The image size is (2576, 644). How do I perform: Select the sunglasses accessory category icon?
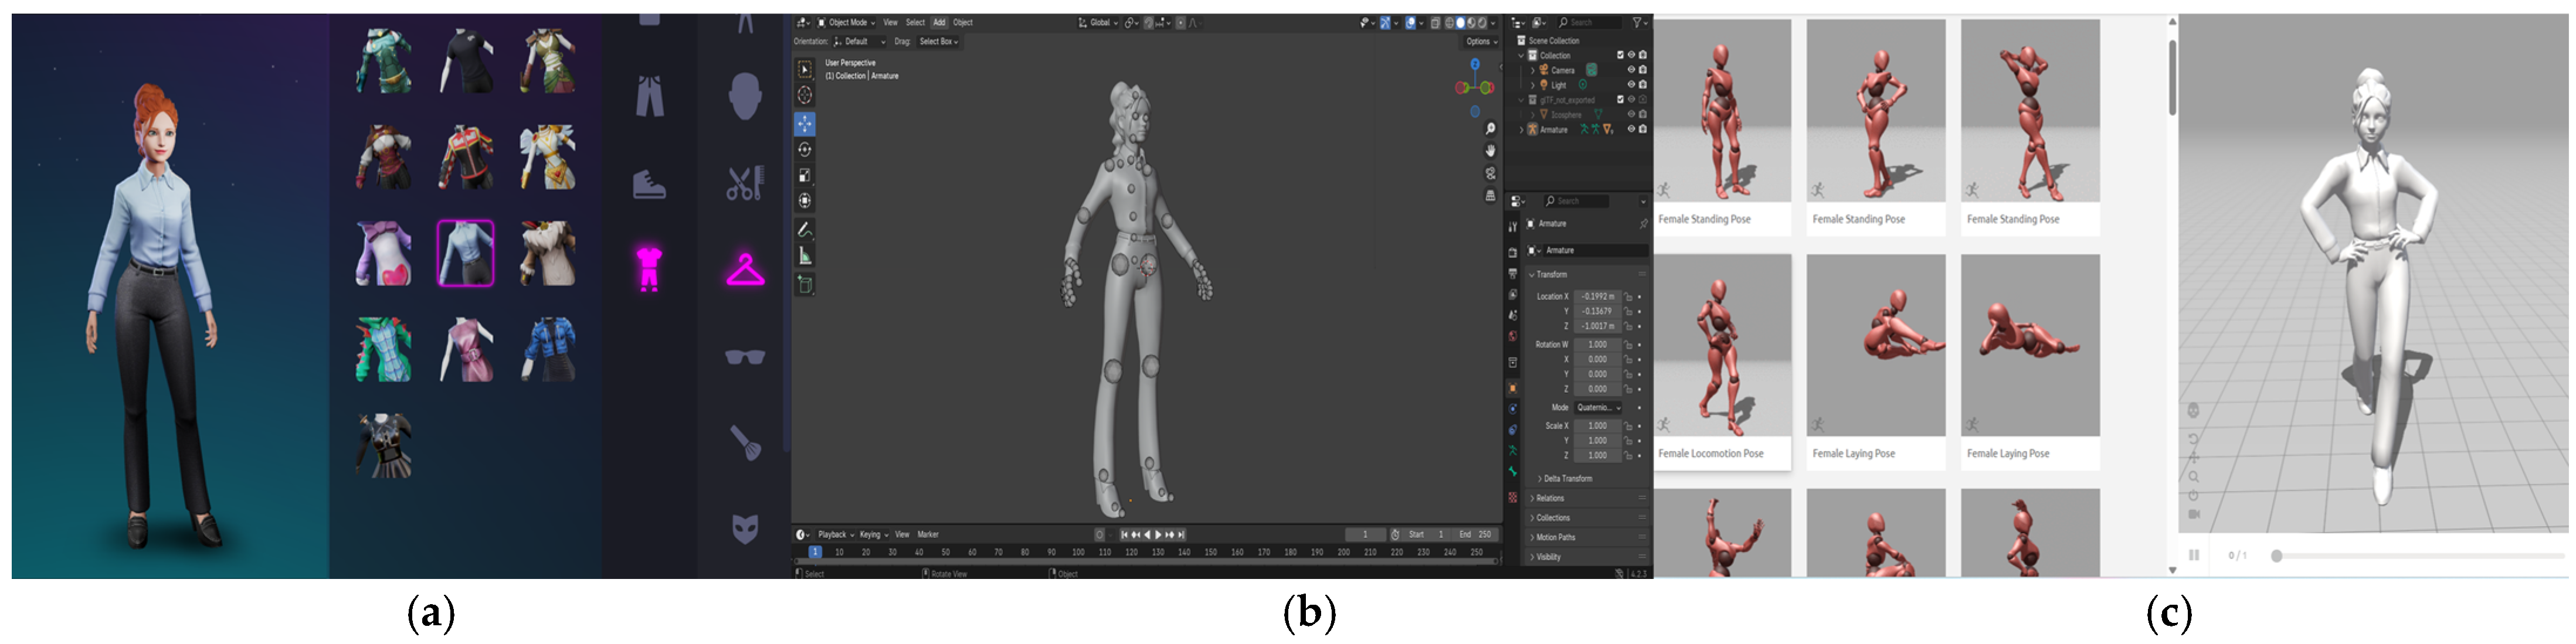tap(745, 357)
